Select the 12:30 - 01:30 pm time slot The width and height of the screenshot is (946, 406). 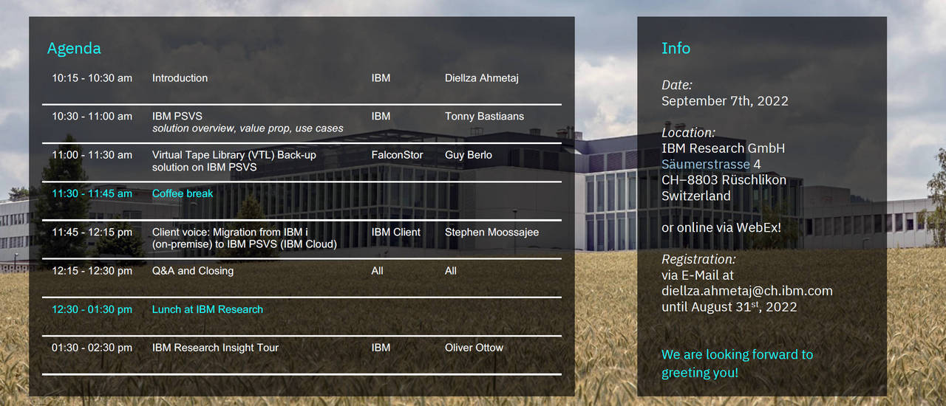pyautogui.click(x=92, y=309)
